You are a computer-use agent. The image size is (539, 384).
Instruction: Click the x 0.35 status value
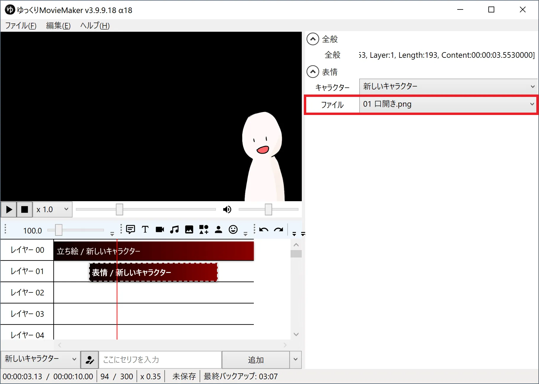[150, 376]
